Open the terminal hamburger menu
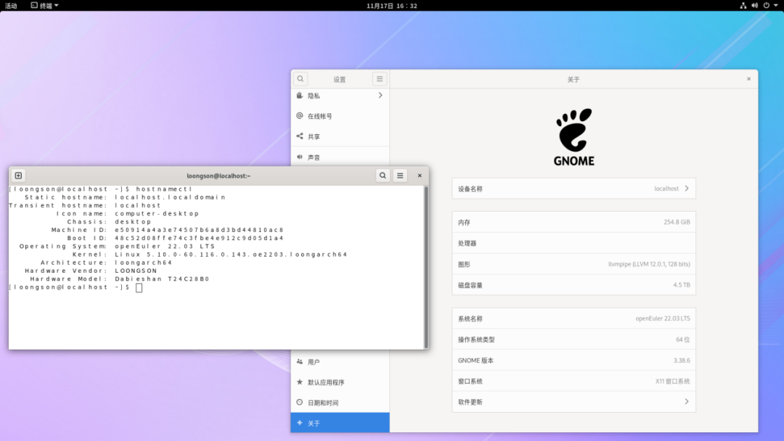Viewport: 784px width, 441px height. pos(400,176)
